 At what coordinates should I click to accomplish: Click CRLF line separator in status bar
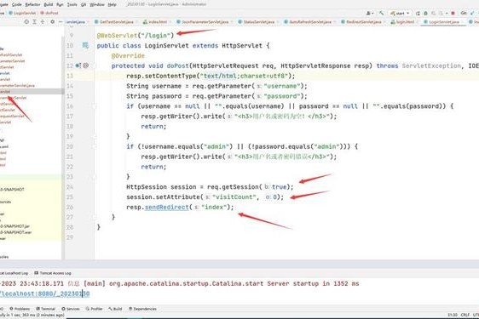pyautogui.click(x=465, y=315)
